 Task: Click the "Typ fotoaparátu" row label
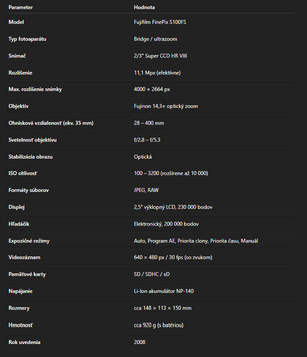(x=27, y=39)
